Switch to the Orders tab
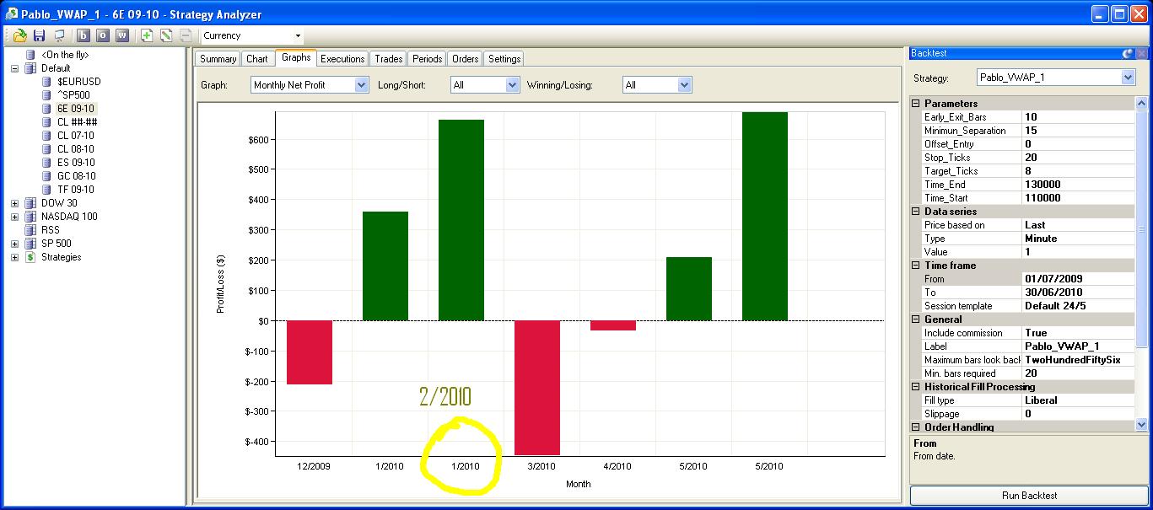Screen dimensions: 1153x510 (x=465, y=59)
